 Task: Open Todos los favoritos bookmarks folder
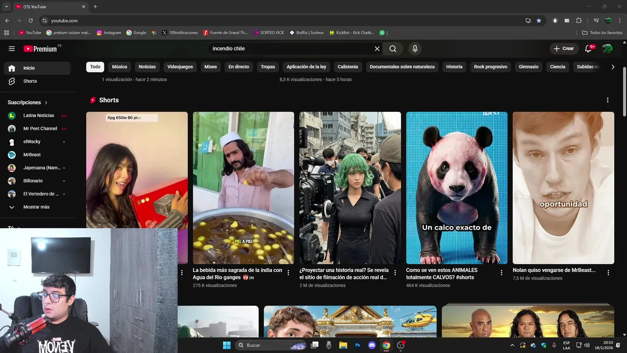pos(602,33)
